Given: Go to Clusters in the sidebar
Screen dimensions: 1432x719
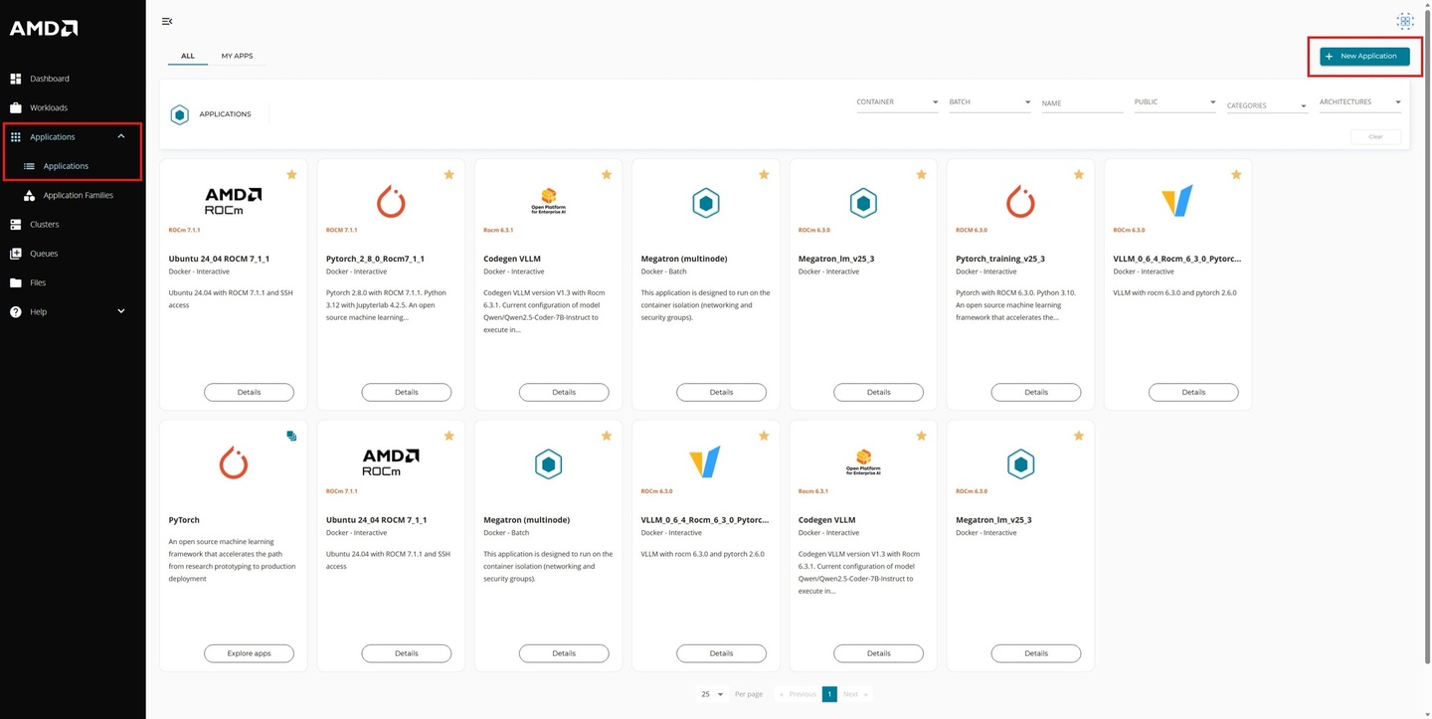Looking at the screenshot, I should point(44,225).
